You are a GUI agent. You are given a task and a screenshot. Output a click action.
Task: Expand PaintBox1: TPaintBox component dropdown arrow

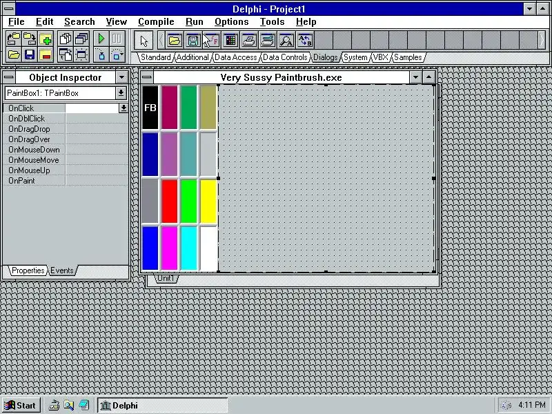point(121,93)
